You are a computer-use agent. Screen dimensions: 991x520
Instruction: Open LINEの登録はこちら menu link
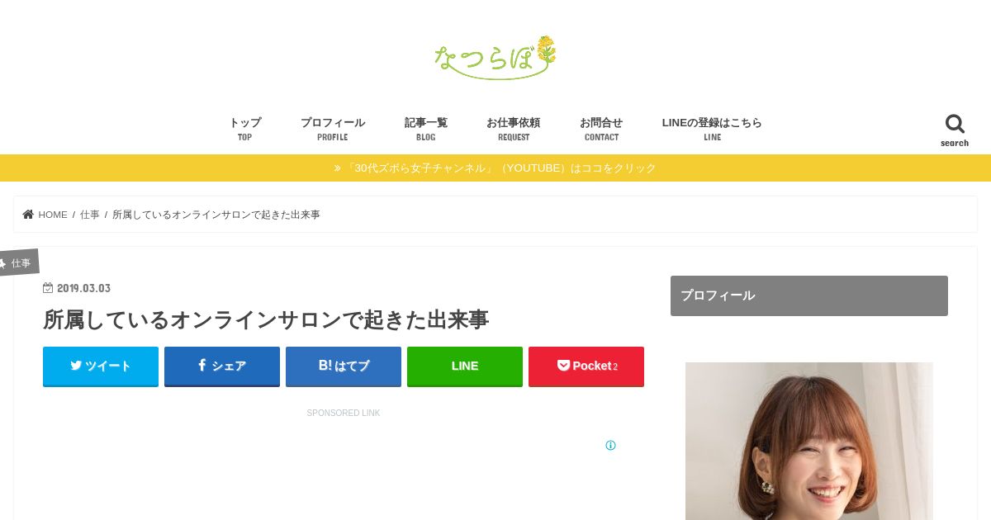[712, 129]
